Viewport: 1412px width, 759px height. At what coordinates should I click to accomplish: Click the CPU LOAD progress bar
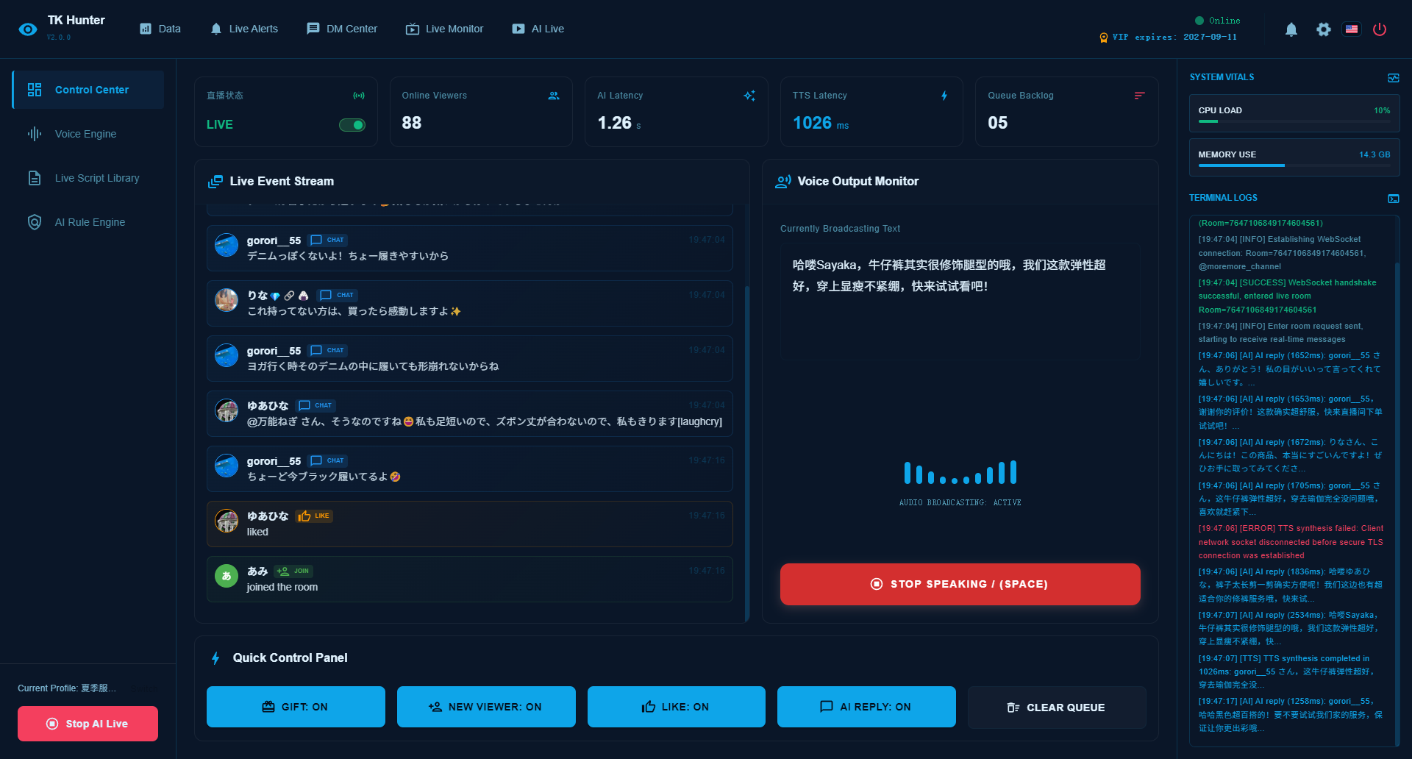(1294, 121)
